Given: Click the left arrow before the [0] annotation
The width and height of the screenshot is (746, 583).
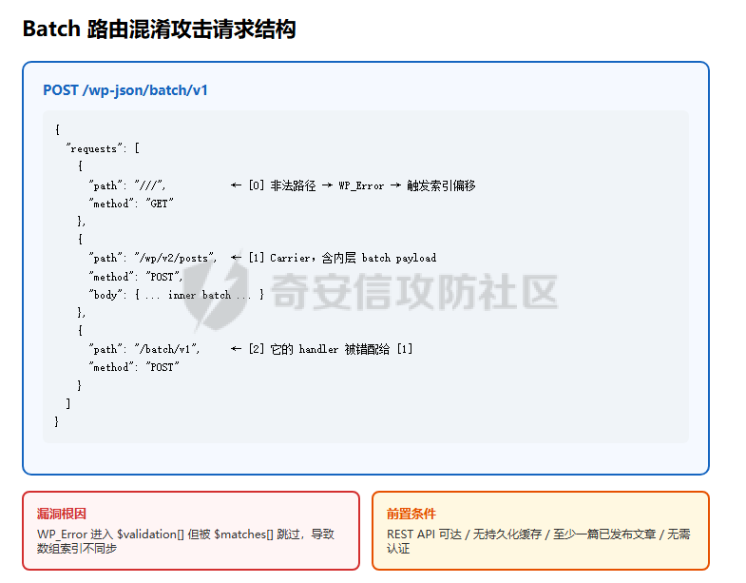Looking at the screenshot, I should point(236,185).
